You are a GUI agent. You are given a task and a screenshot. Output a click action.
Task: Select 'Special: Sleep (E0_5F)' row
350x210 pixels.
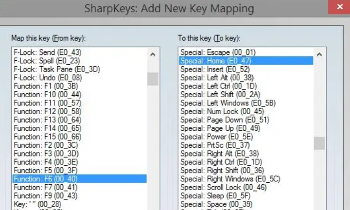246,196
